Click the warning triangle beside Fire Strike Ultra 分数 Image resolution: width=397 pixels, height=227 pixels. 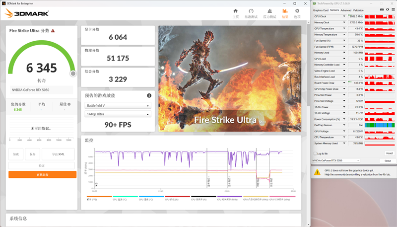pyautogui.click(x=53, y=30)
